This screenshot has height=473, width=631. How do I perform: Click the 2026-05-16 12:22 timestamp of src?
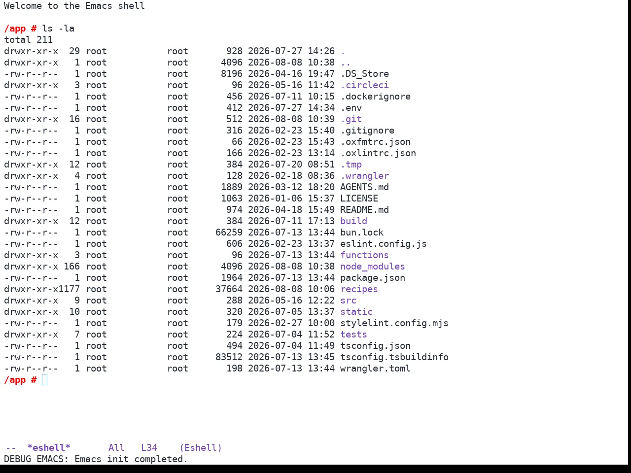click(291, 301)
